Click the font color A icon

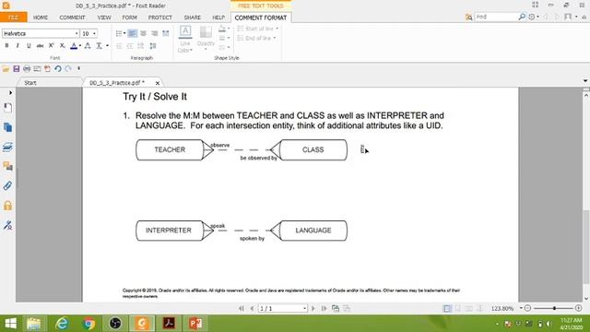[x=74, y=46]
